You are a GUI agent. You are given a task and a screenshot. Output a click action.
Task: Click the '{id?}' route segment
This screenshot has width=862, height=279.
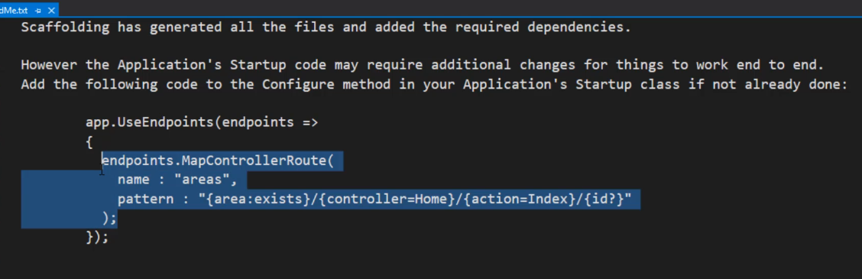coord(603,199)
